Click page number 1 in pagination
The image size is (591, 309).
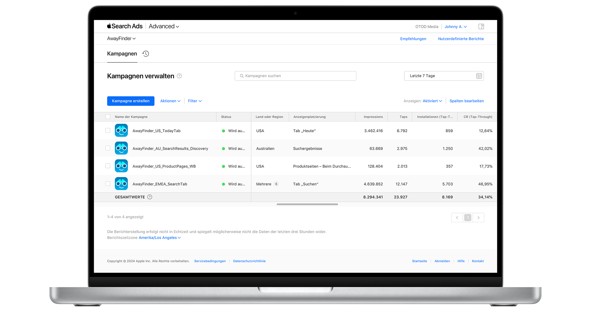[468, 218]
